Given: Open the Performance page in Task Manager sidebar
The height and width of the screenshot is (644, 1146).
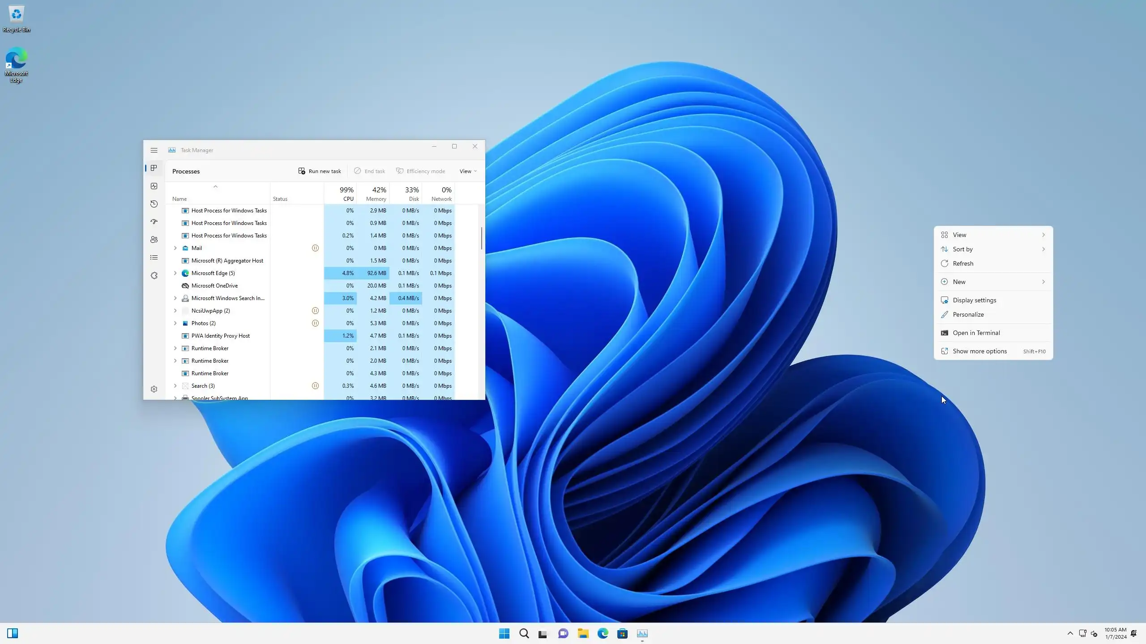Looking at the screenshot, I should click(154, 186).
